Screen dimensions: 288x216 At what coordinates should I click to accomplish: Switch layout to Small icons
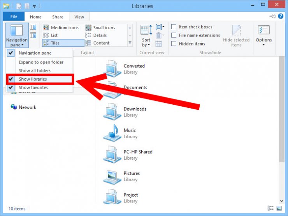pyautogui.click(x=100, y=28)
